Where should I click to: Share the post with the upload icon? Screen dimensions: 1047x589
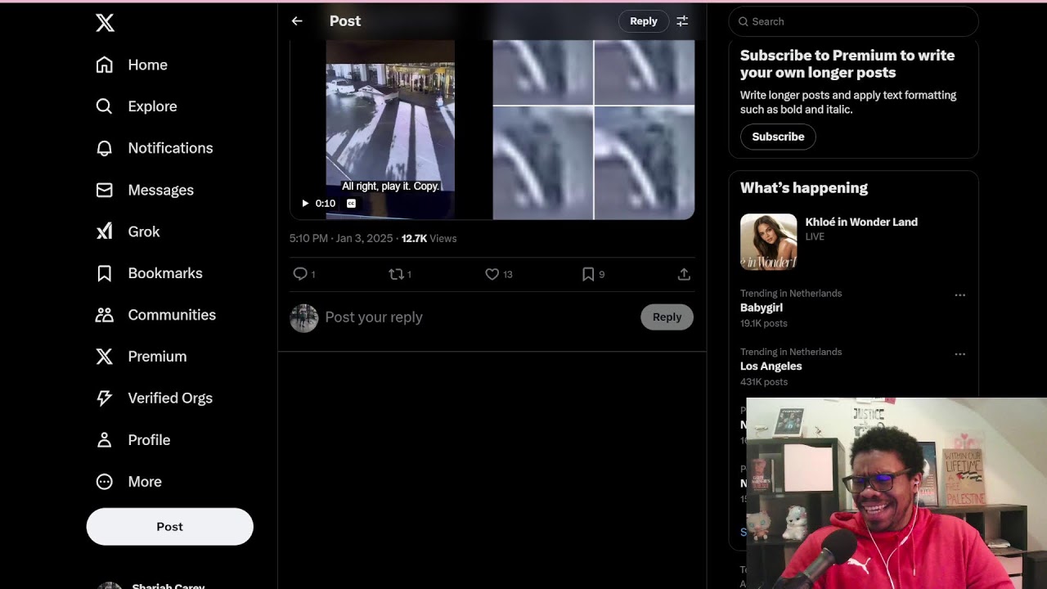tap(684, 274)
